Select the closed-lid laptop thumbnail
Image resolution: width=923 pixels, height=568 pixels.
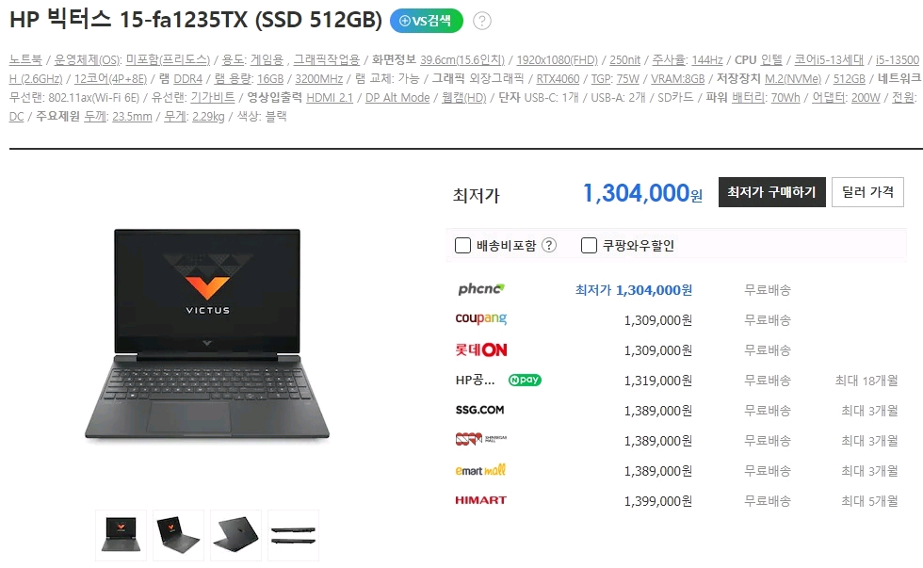tap(235, 534)
